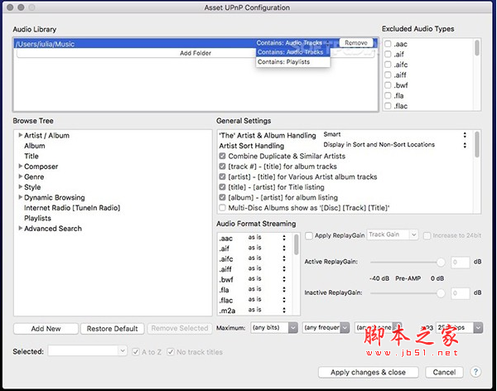
Task: Toggle the .fla excluded type checkbox
Action: (388, 95)
